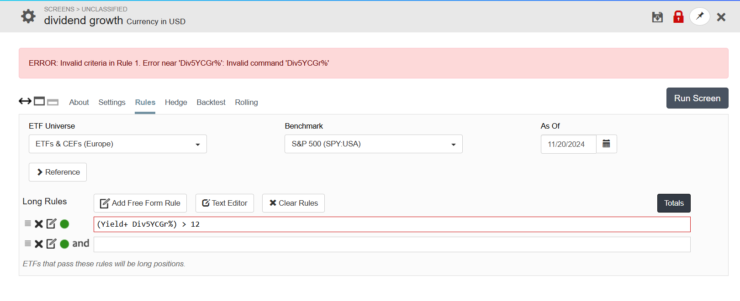Expand the Reference section
This screenshot has height=301, width=740.
point(58,172)
